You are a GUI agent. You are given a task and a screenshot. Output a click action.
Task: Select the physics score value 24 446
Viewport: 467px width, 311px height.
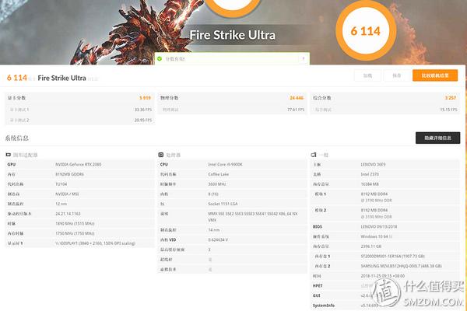pyautogui.click(x=297, y=98)
